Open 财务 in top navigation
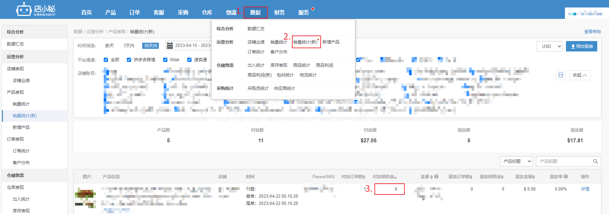609x214 pixels. pos(280,12)
